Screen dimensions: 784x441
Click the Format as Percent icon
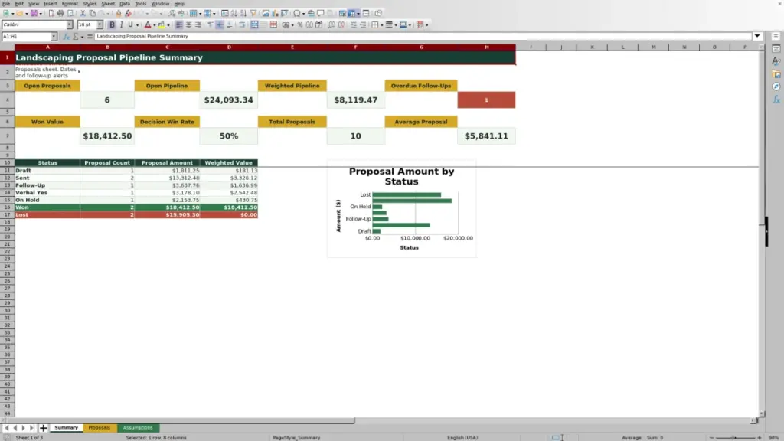300,24
